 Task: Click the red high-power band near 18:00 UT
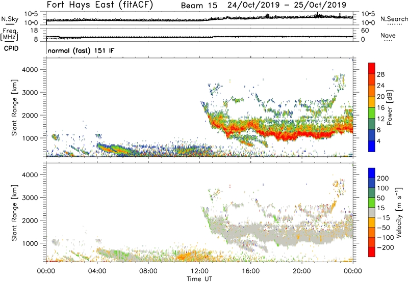286,135
